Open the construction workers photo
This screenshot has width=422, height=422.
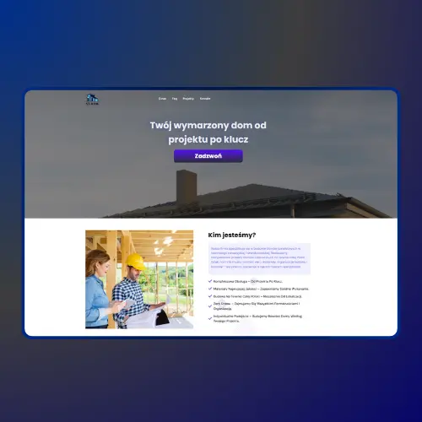(x=139, y=279)
